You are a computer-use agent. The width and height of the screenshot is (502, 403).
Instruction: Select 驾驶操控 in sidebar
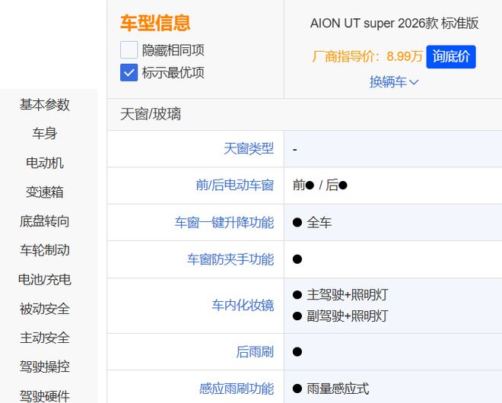pyautogui.click(x=45, y=367)
